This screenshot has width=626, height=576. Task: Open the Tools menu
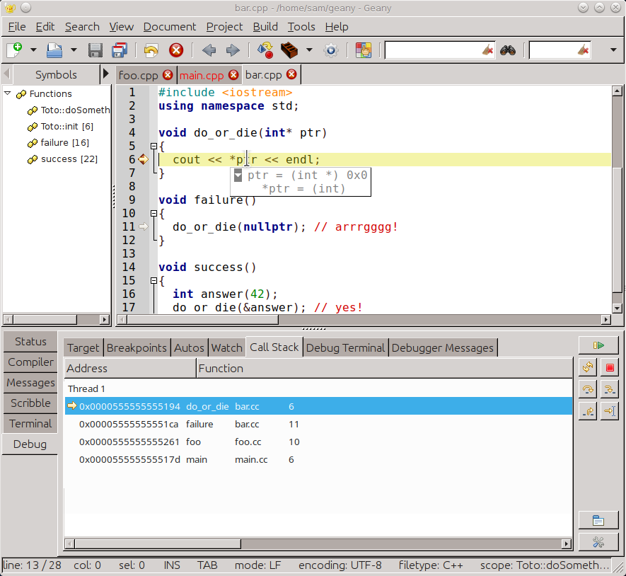(x=301, y=27)
